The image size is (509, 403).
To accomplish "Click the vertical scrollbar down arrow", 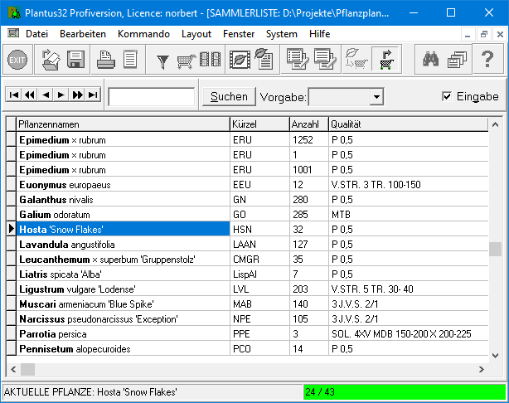I will coord(495,354).
